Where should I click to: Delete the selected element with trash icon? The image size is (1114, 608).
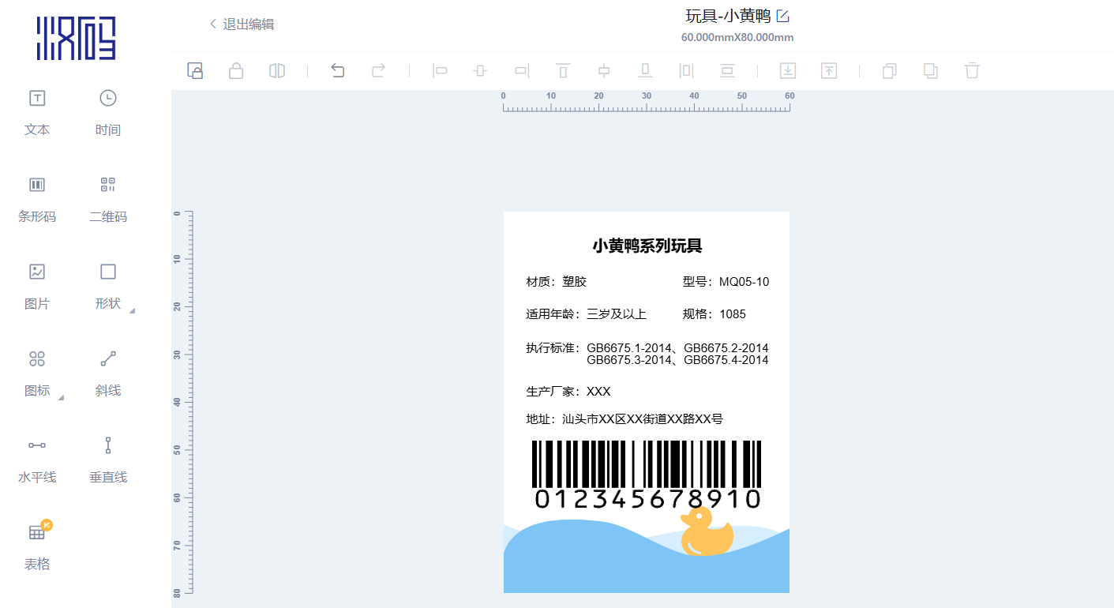[972, 71]
